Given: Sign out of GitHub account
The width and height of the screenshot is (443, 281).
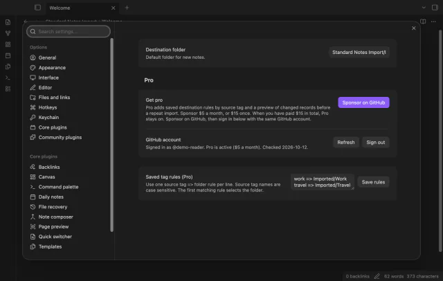Looking at the screenshot, I should [x=375, y=143].
